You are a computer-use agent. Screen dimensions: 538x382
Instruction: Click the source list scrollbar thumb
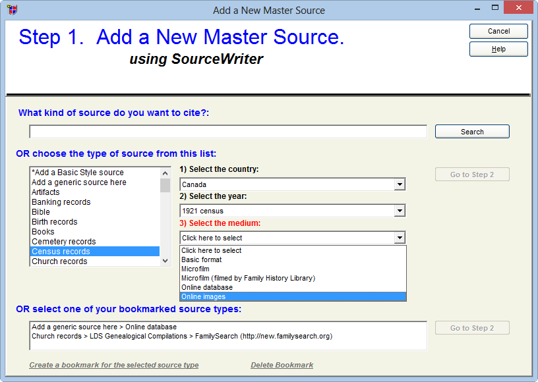coord(165,185)
